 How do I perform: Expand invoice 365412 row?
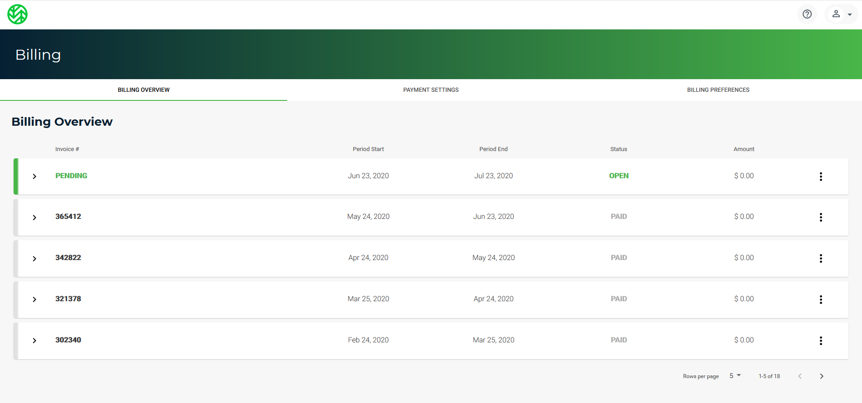(34, 218)
